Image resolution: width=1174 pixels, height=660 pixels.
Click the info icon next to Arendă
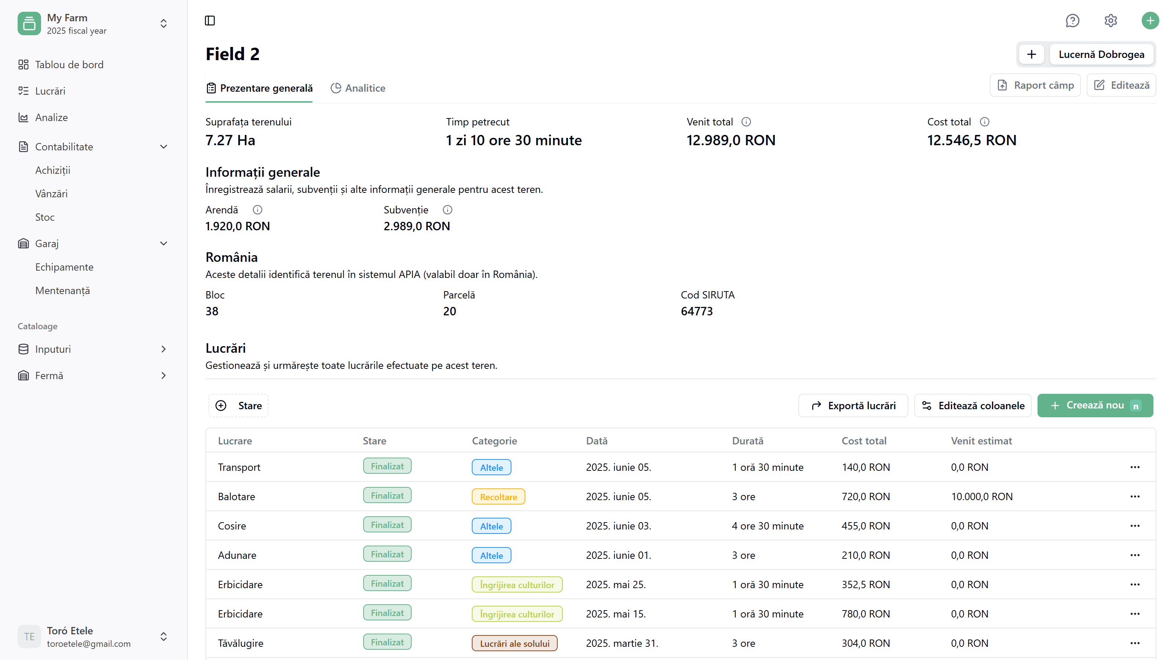258,209
